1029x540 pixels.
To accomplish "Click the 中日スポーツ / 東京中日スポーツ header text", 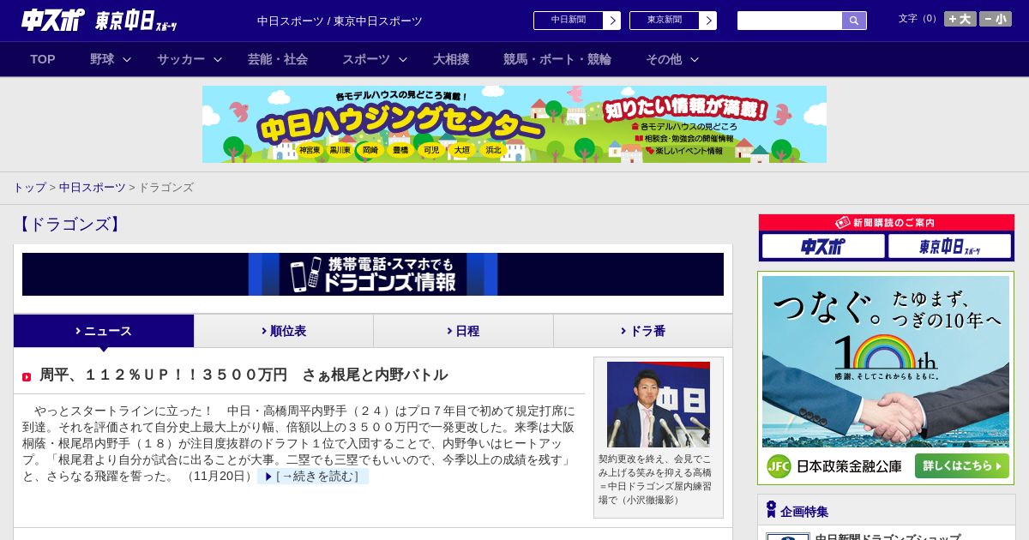I will coord(340,21).
